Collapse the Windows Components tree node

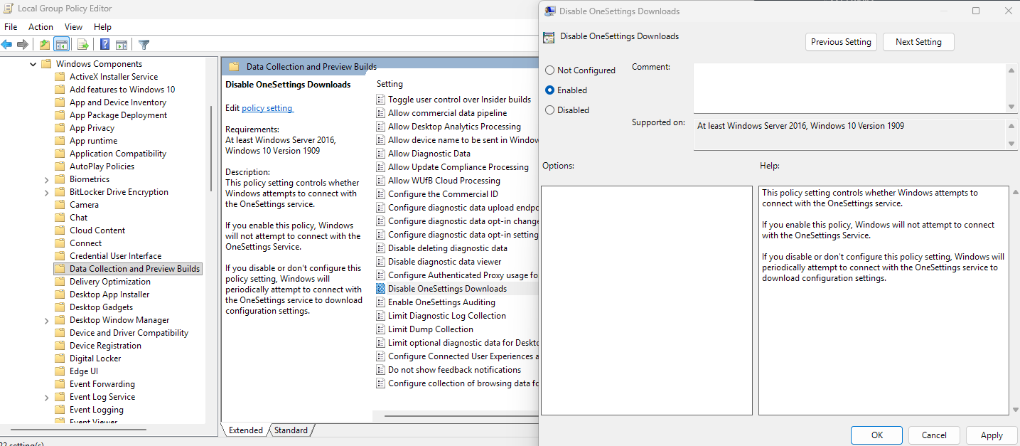(33, 64)
